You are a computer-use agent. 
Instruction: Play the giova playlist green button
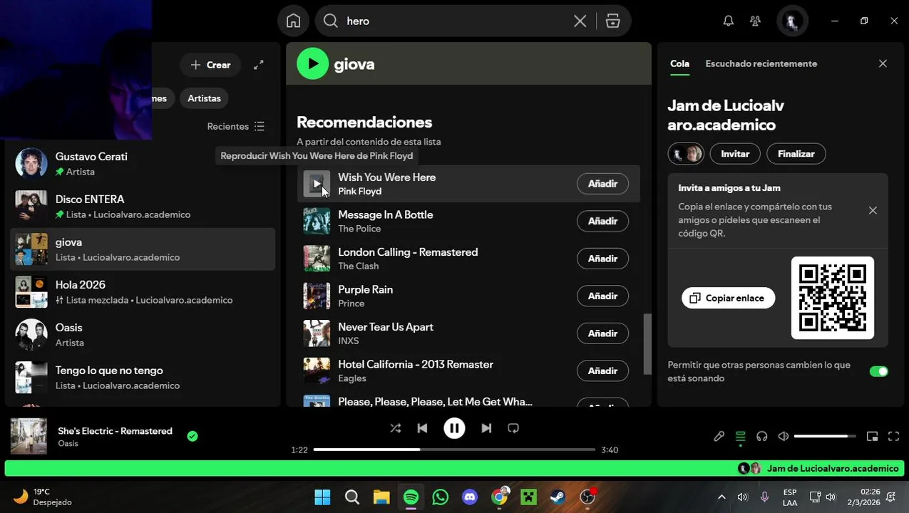point(312,63)
